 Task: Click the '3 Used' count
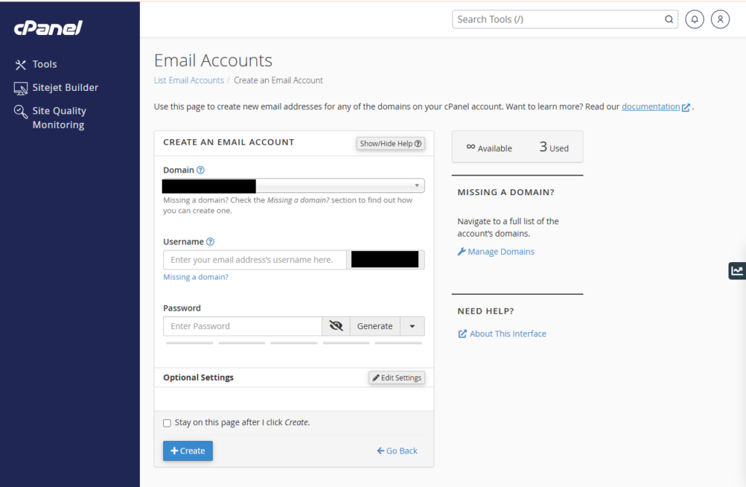(554, 147)
